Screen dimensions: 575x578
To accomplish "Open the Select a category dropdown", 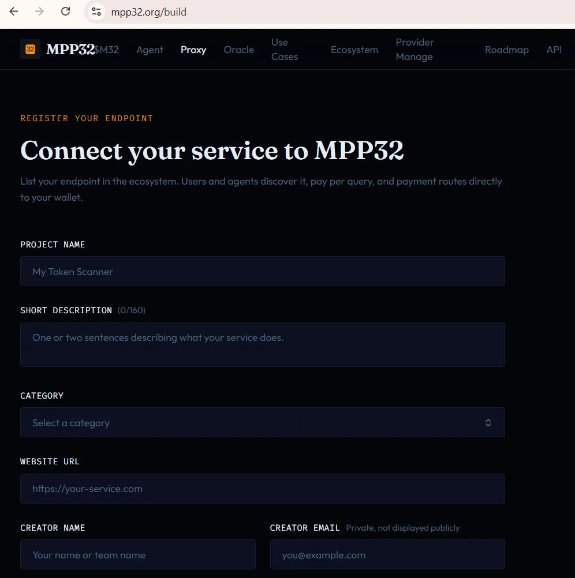I will point(262,422).
